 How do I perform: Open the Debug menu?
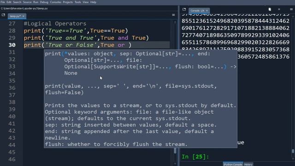point(44,2)
